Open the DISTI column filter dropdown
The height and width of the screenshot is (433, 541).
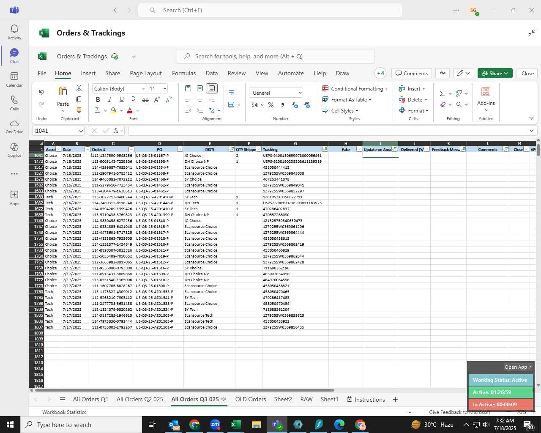[232, 149]
